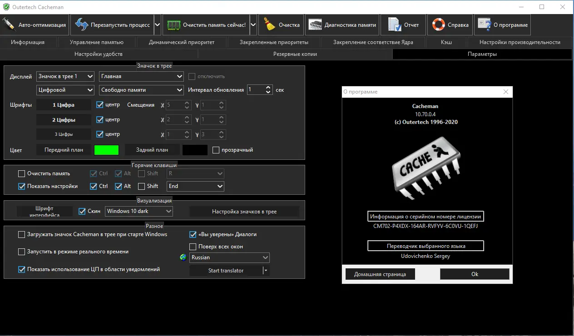This screenshot has height=336, width=574.
Task: Toggle центр checkbox for 2 Цифры
Action: click(x=100, y=120)
